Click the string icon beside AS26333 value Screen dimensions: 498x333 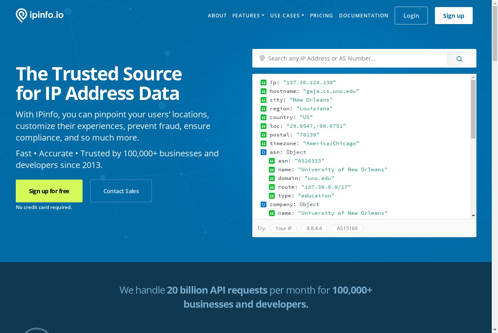click(x=272, y=161)
